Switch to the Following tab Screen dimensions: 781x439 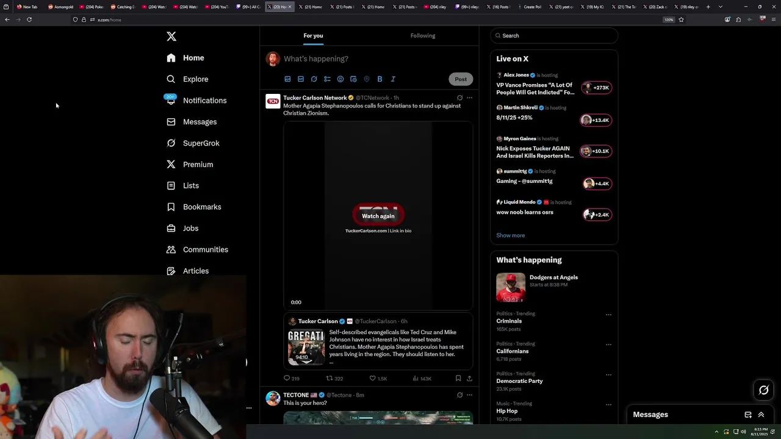pyautogui.click(x=423, y=35)
